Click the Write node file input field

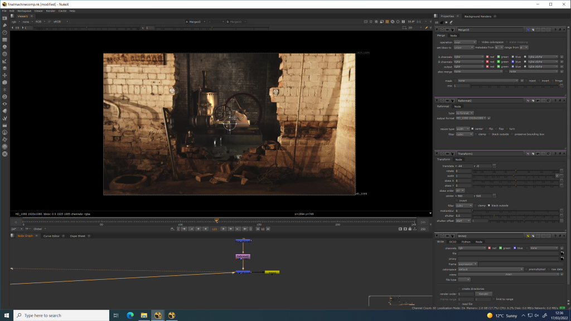(507, 254)
